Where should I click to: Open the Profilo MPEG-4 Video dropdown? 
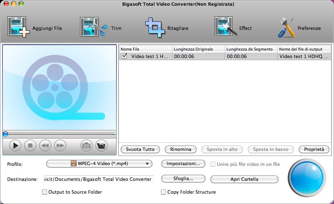click(99, 163)
